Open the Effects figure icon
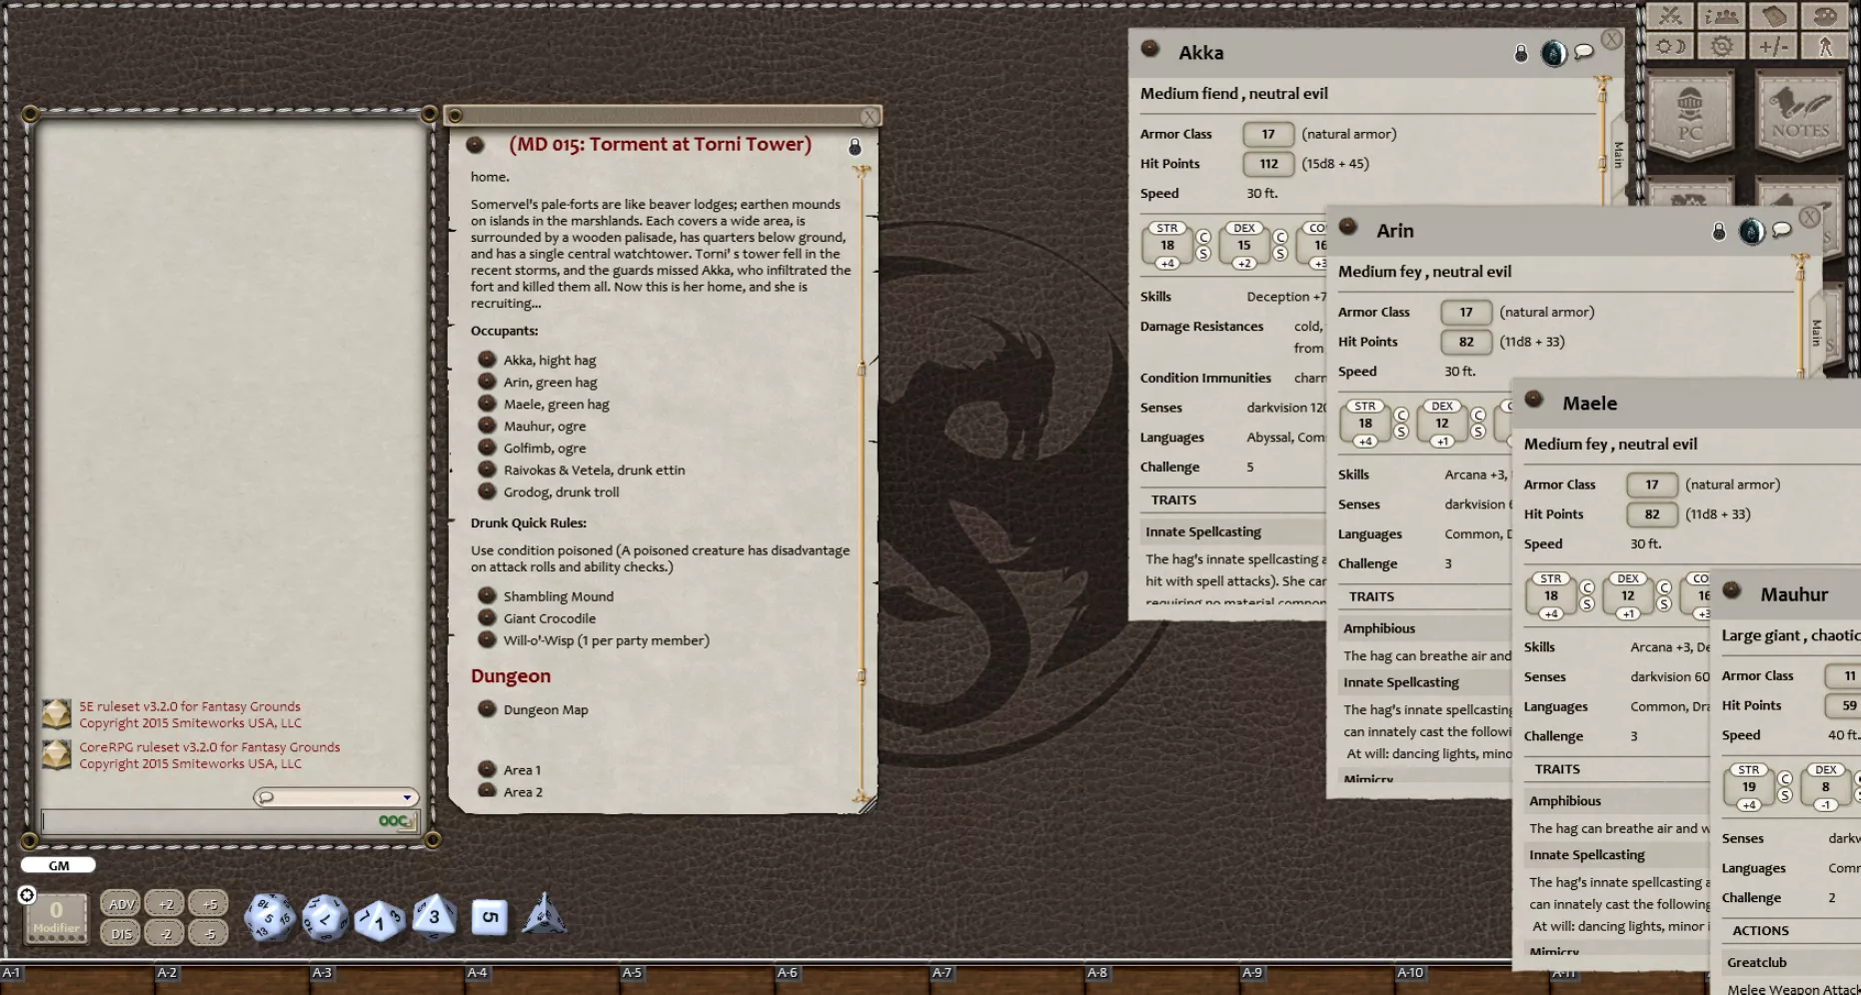Image resolution: width=1861 pixels, height=995 pixels. click(x=1826, y=46)
